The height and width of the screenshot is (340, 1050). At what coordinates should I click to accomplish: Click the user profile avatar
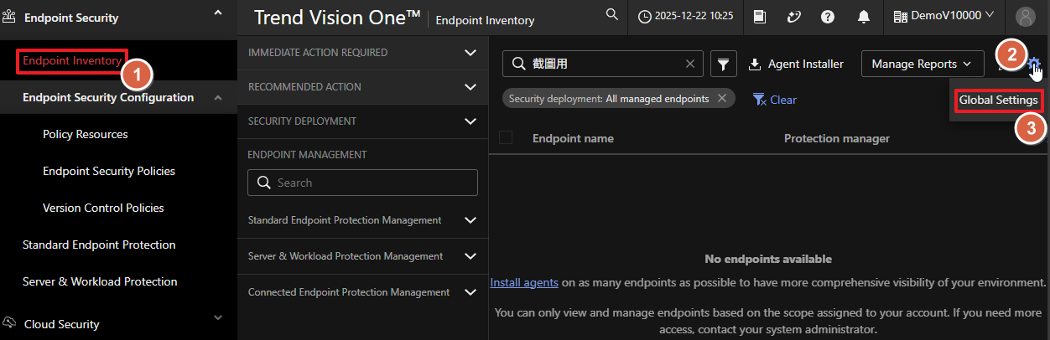(1025, 16)
